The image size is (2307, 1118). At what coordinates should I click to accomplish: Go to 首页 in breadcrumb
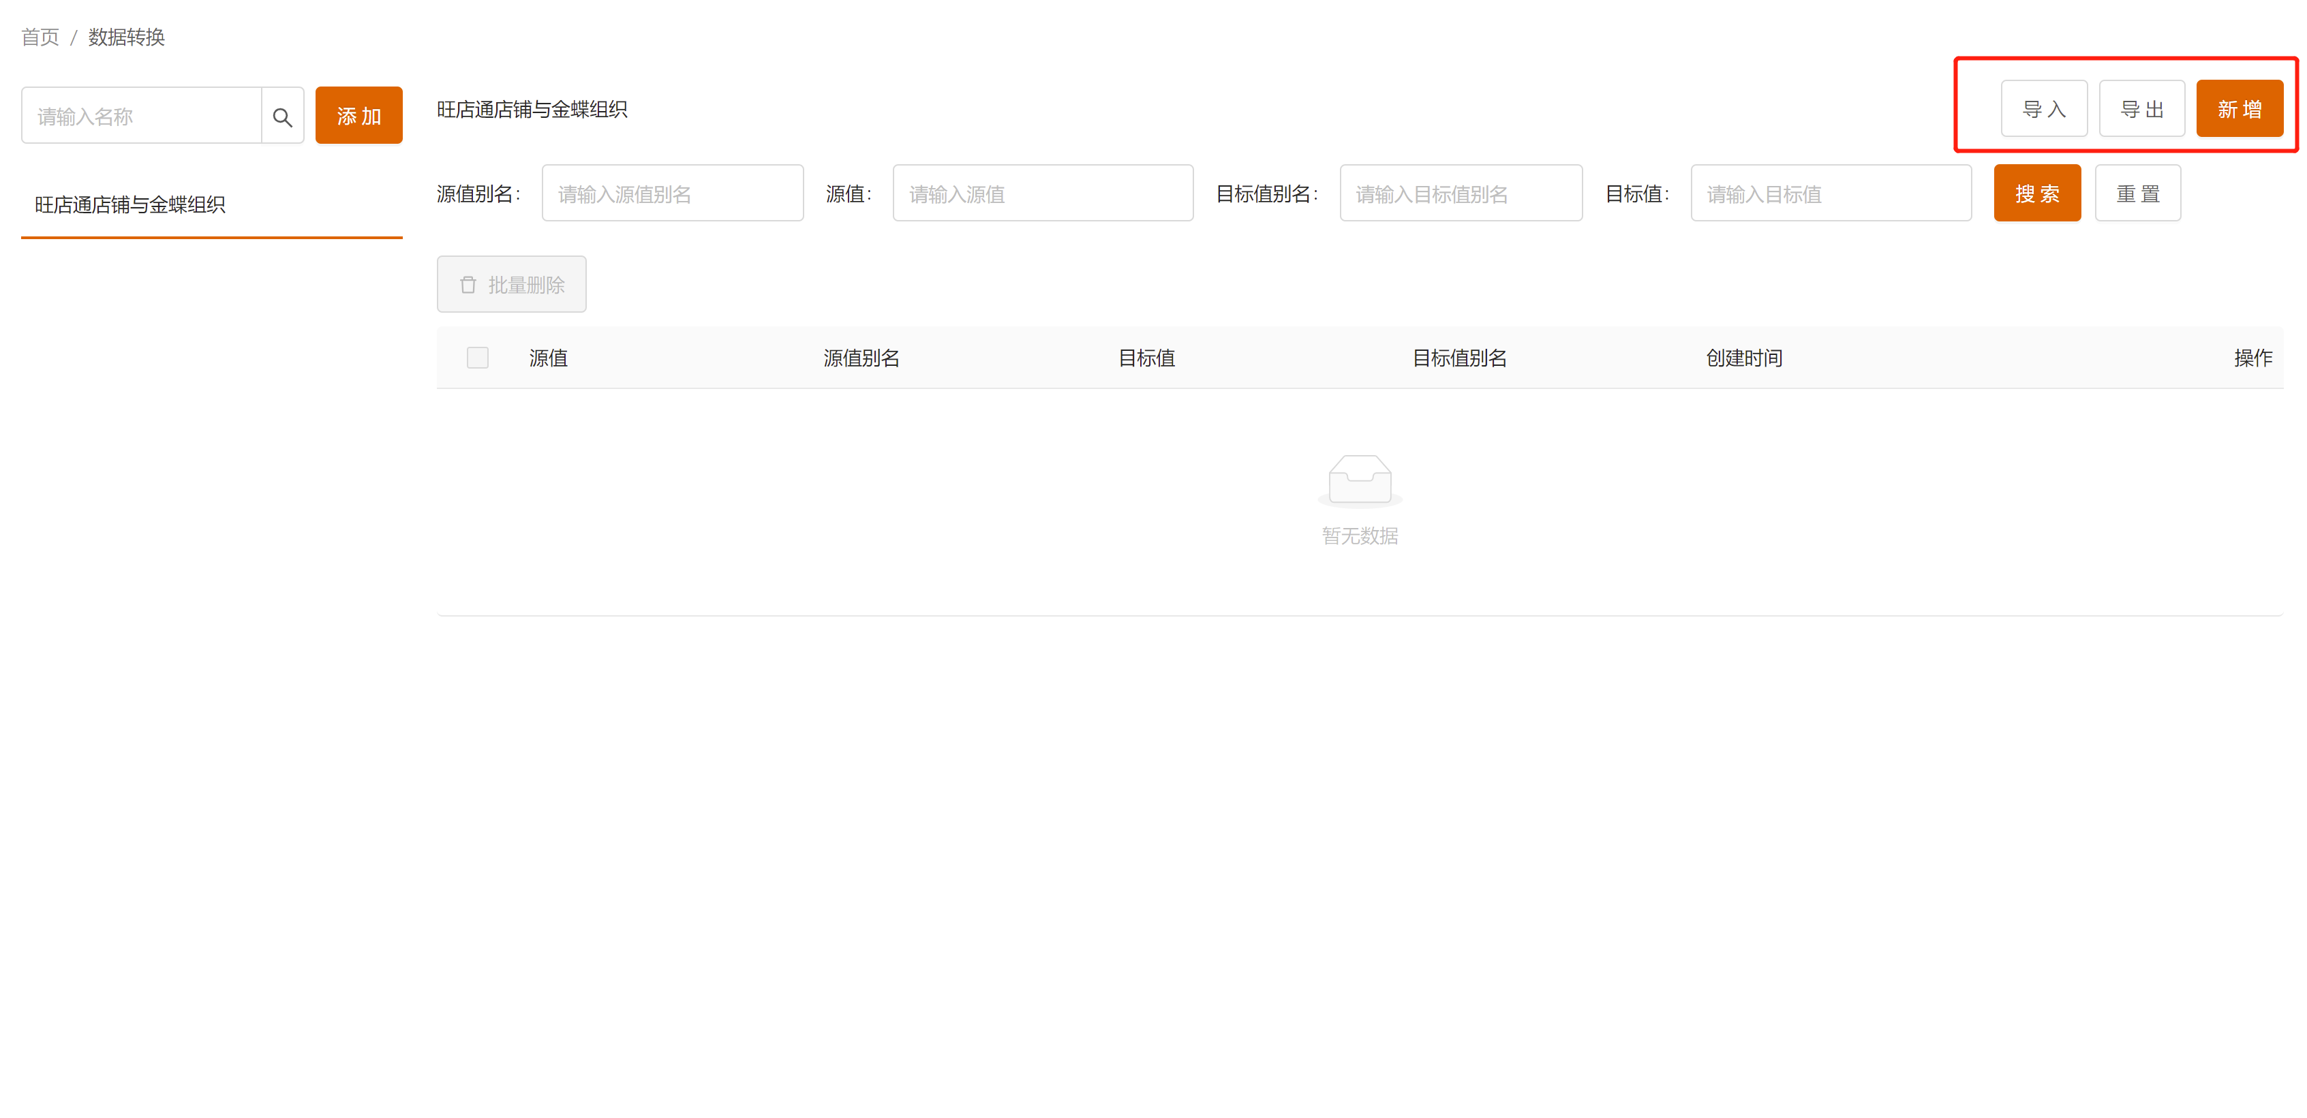[40, 37]
